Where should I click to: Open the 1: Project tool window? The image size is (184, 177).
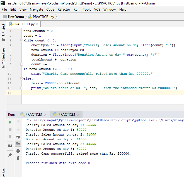click(x=3, y=32)
